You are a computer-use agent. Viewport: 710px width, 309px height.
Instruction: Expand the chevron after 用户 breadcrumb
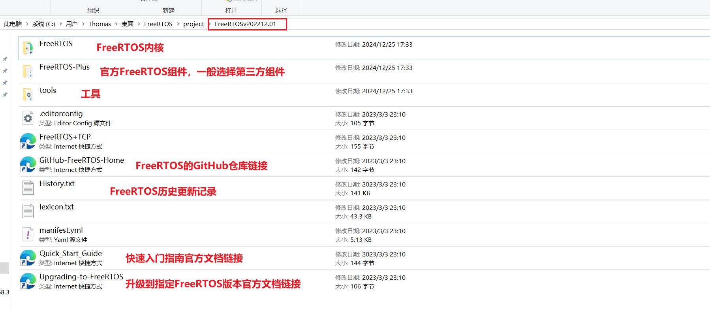(x=83, y=24)
